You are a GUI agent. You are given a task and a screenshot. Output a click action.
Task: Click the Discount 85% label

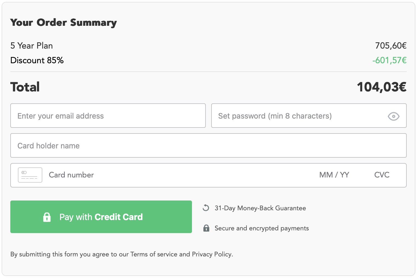point(37,60)
